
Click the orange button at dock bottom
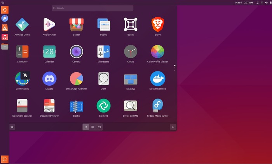pos(5,159)
